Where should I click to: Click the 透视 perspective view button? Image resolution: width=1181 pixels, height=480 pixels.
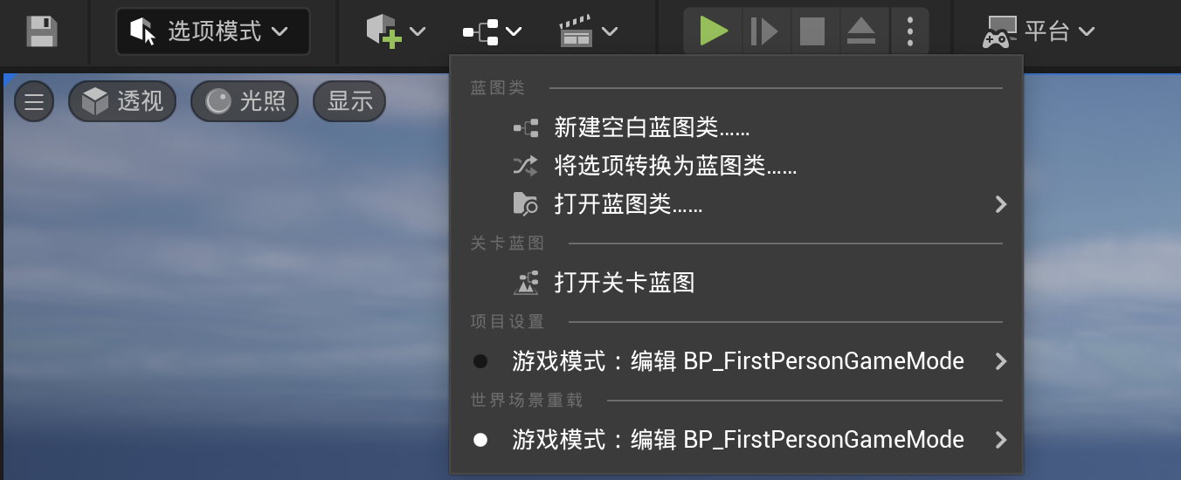tap(122, 102)
